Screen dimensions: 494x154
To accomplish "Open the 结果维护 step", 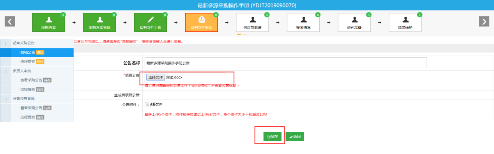I will [405, 22].
